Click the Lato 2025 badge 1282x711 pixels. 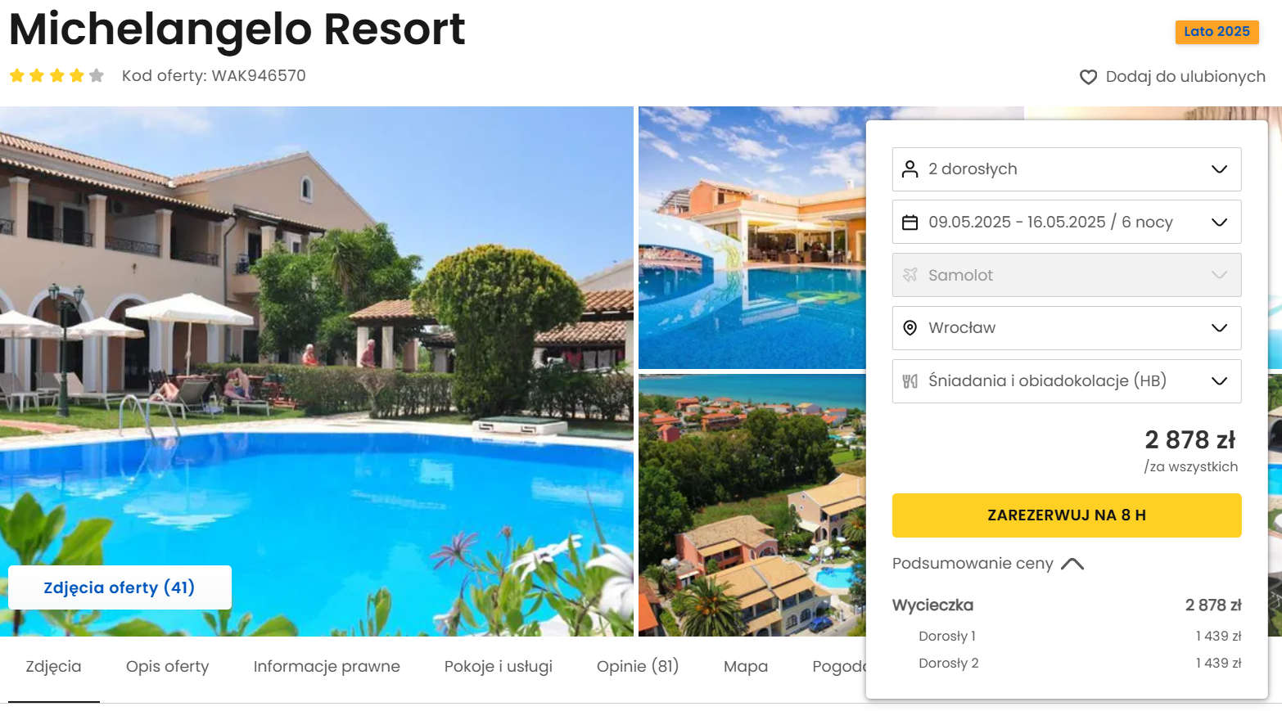1217,32
